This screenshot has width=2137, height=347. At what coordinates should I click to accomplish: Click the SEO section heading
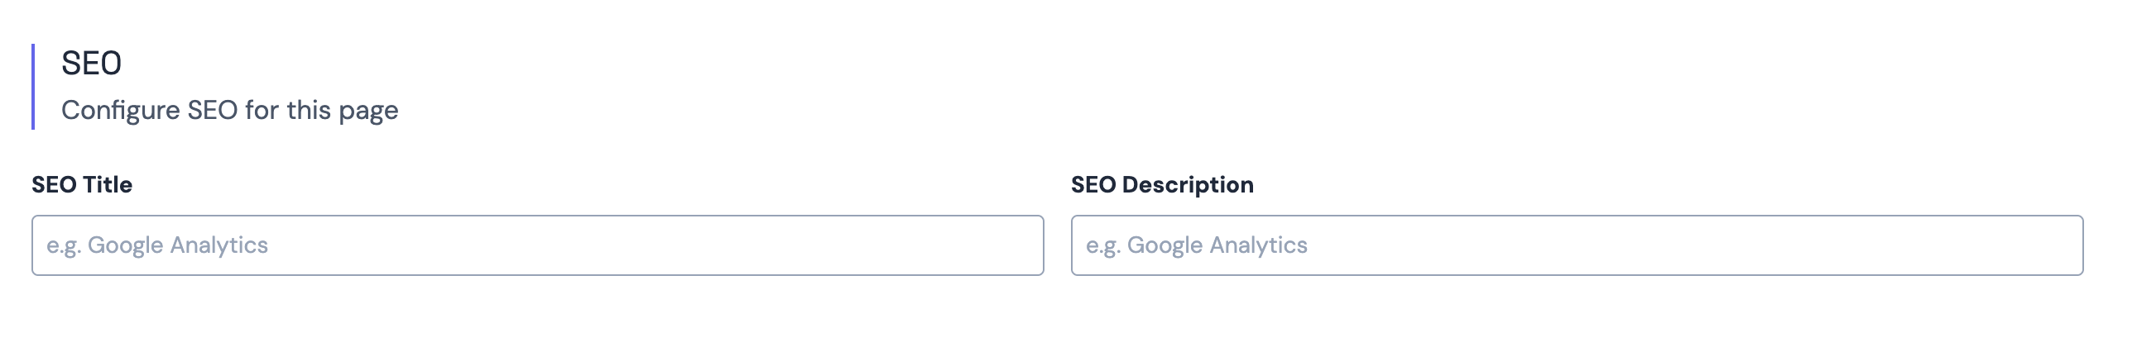point(91,64)
